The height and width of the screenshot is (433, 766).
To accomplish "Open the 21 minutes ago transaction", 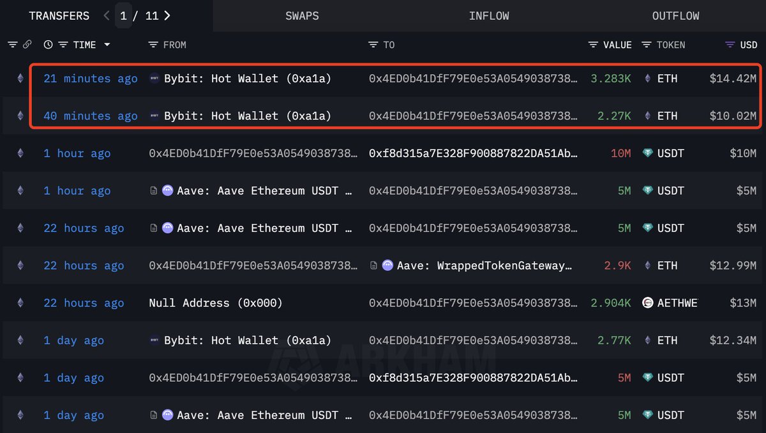I will [90, 79].
